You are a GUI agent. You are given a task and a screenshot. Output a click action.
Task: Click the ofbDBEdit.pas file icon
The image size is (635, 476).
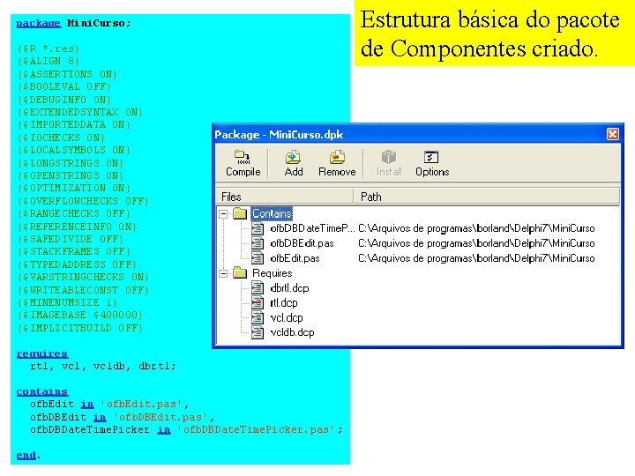(x=258, y=243)
